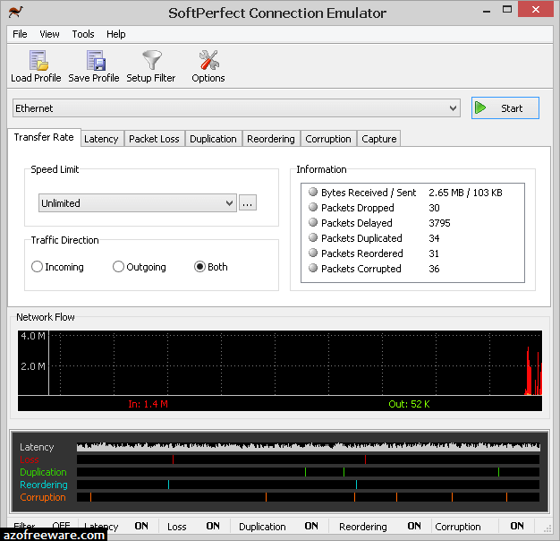Click the Packets Delayed value 3795
The height and width of the screenshot is (541, 560).
(x=439, y=223)
